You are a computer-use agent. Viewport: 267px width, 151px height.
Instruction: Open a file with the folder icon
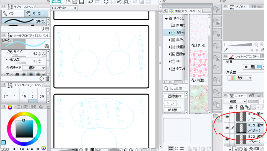click(75, 2)
